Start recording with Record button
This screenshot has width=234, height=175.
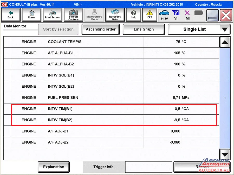click(202, 167)
